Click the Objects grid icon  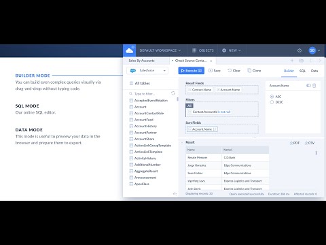(194, 50)
